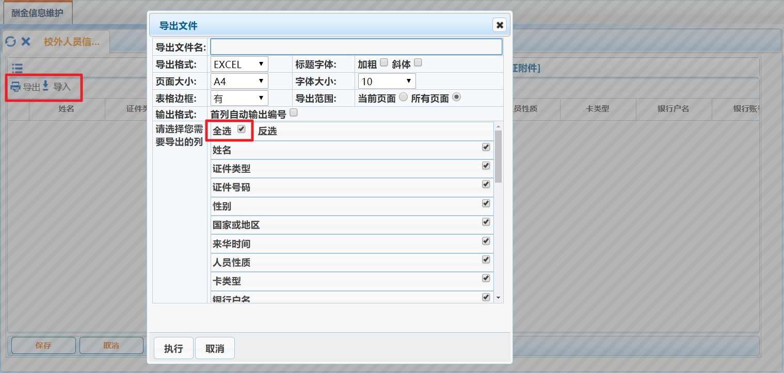Open the list menu icon

17,68
